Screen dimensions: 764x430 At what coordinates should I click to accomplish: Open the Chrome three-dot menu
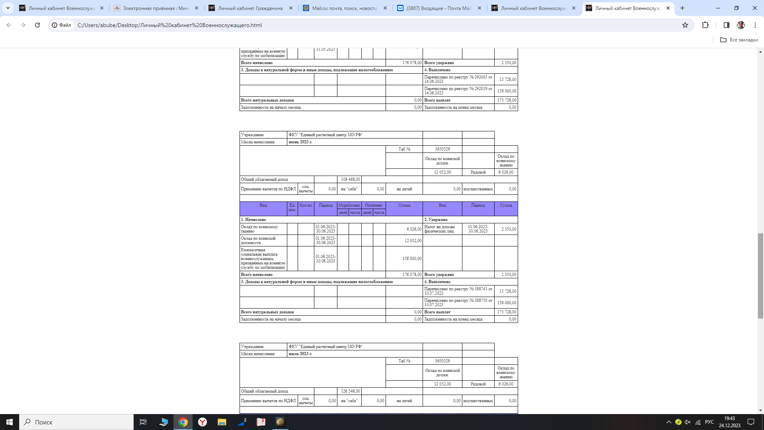pyautogui.click(x=755, y=25)
